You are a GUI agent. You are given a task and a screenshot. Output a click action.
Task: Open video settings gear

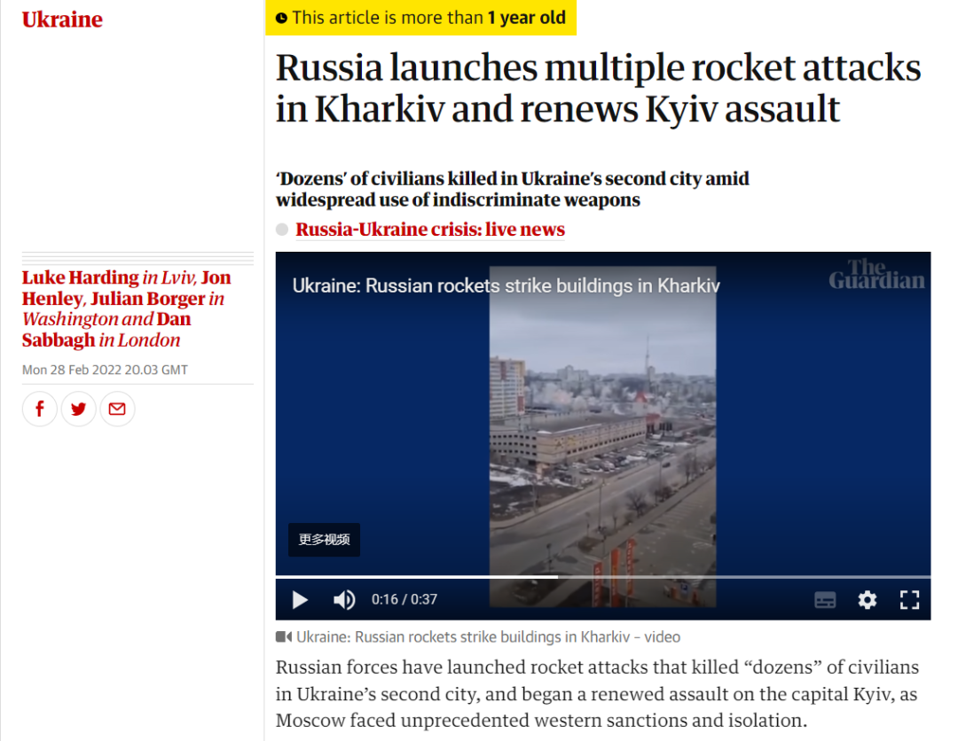click(867, 600)
